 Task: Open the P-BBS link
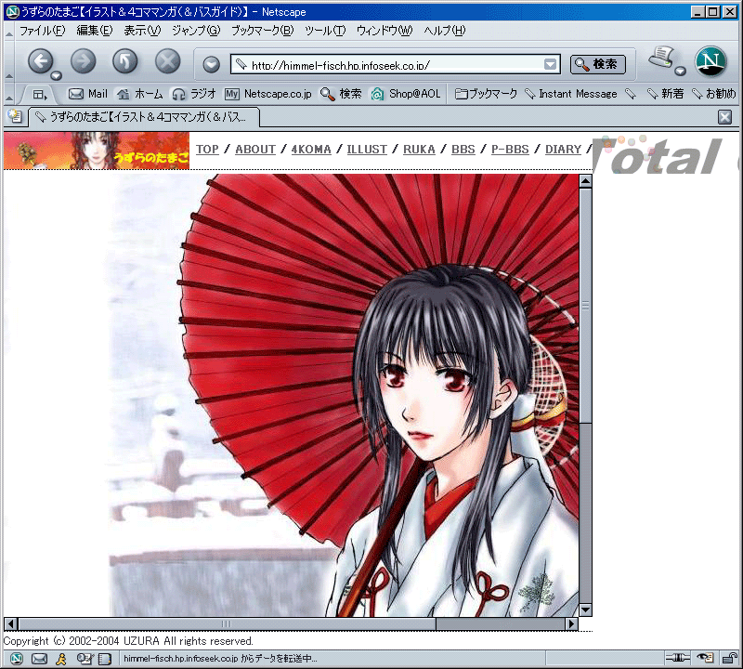coord(510,150)
